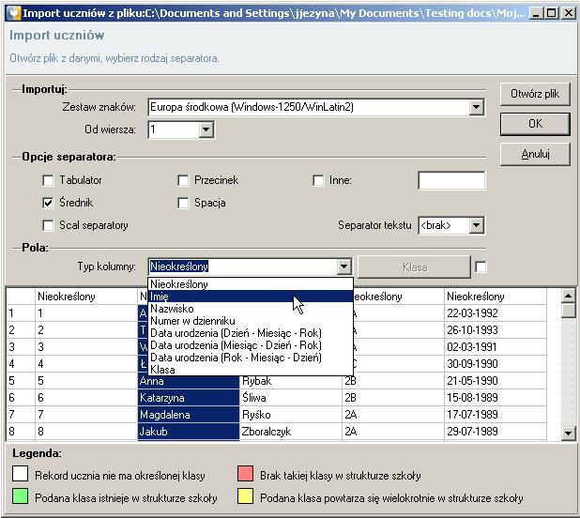
Task: Choose Data urodzenia (Miesiąc - Dzień - Rok)
Action: click(251, 345)
